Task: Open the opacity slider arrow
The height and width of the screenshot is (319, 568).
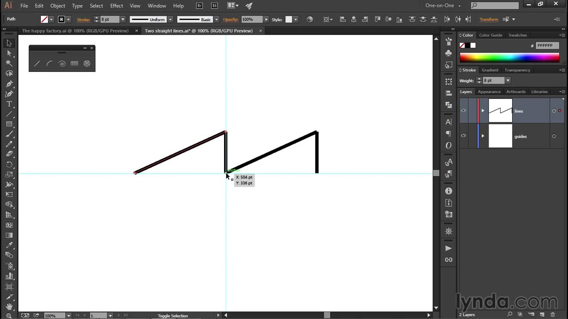Action: (266, 19)
